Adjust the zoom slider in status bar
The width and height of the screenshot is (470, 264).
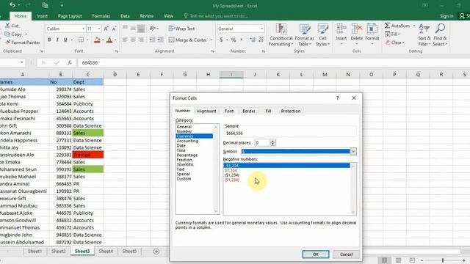(x=443, y=260)
